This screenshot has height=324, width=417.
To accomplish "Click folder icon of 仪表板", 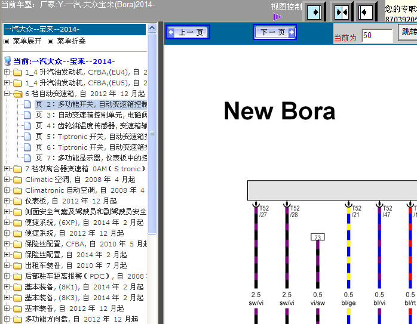I will coord(17,201).
